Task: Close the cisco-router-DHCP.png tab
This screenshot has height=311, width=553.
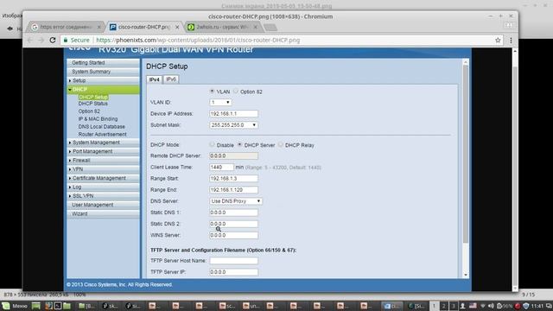Action: [177, 27]
